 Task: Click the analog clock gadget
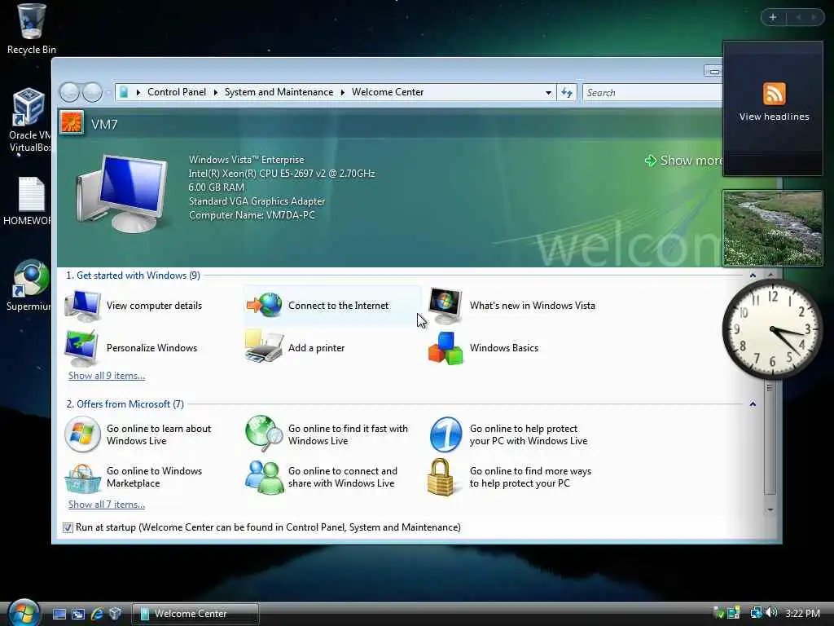773,329
